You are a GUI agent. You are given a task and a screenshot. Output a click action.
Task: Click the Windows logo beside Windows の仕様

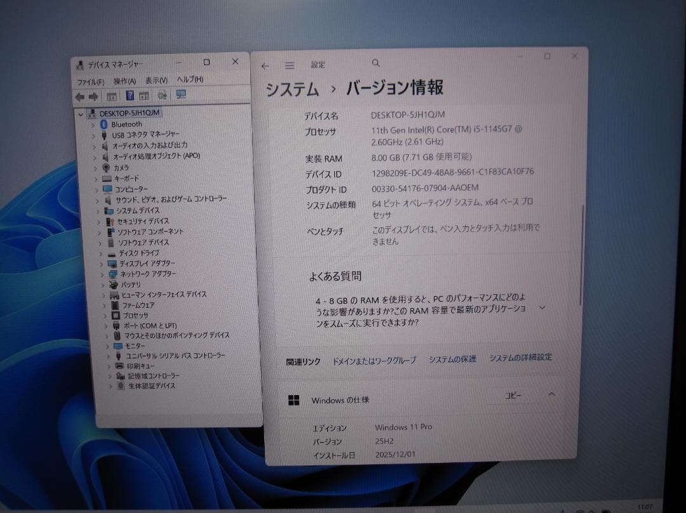pyautogui.click(x=293, y=399)
